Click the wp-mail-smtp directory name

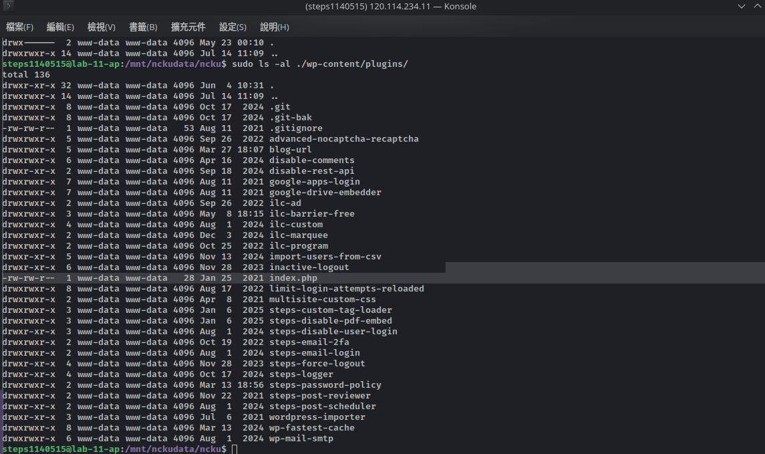(301, 439)
